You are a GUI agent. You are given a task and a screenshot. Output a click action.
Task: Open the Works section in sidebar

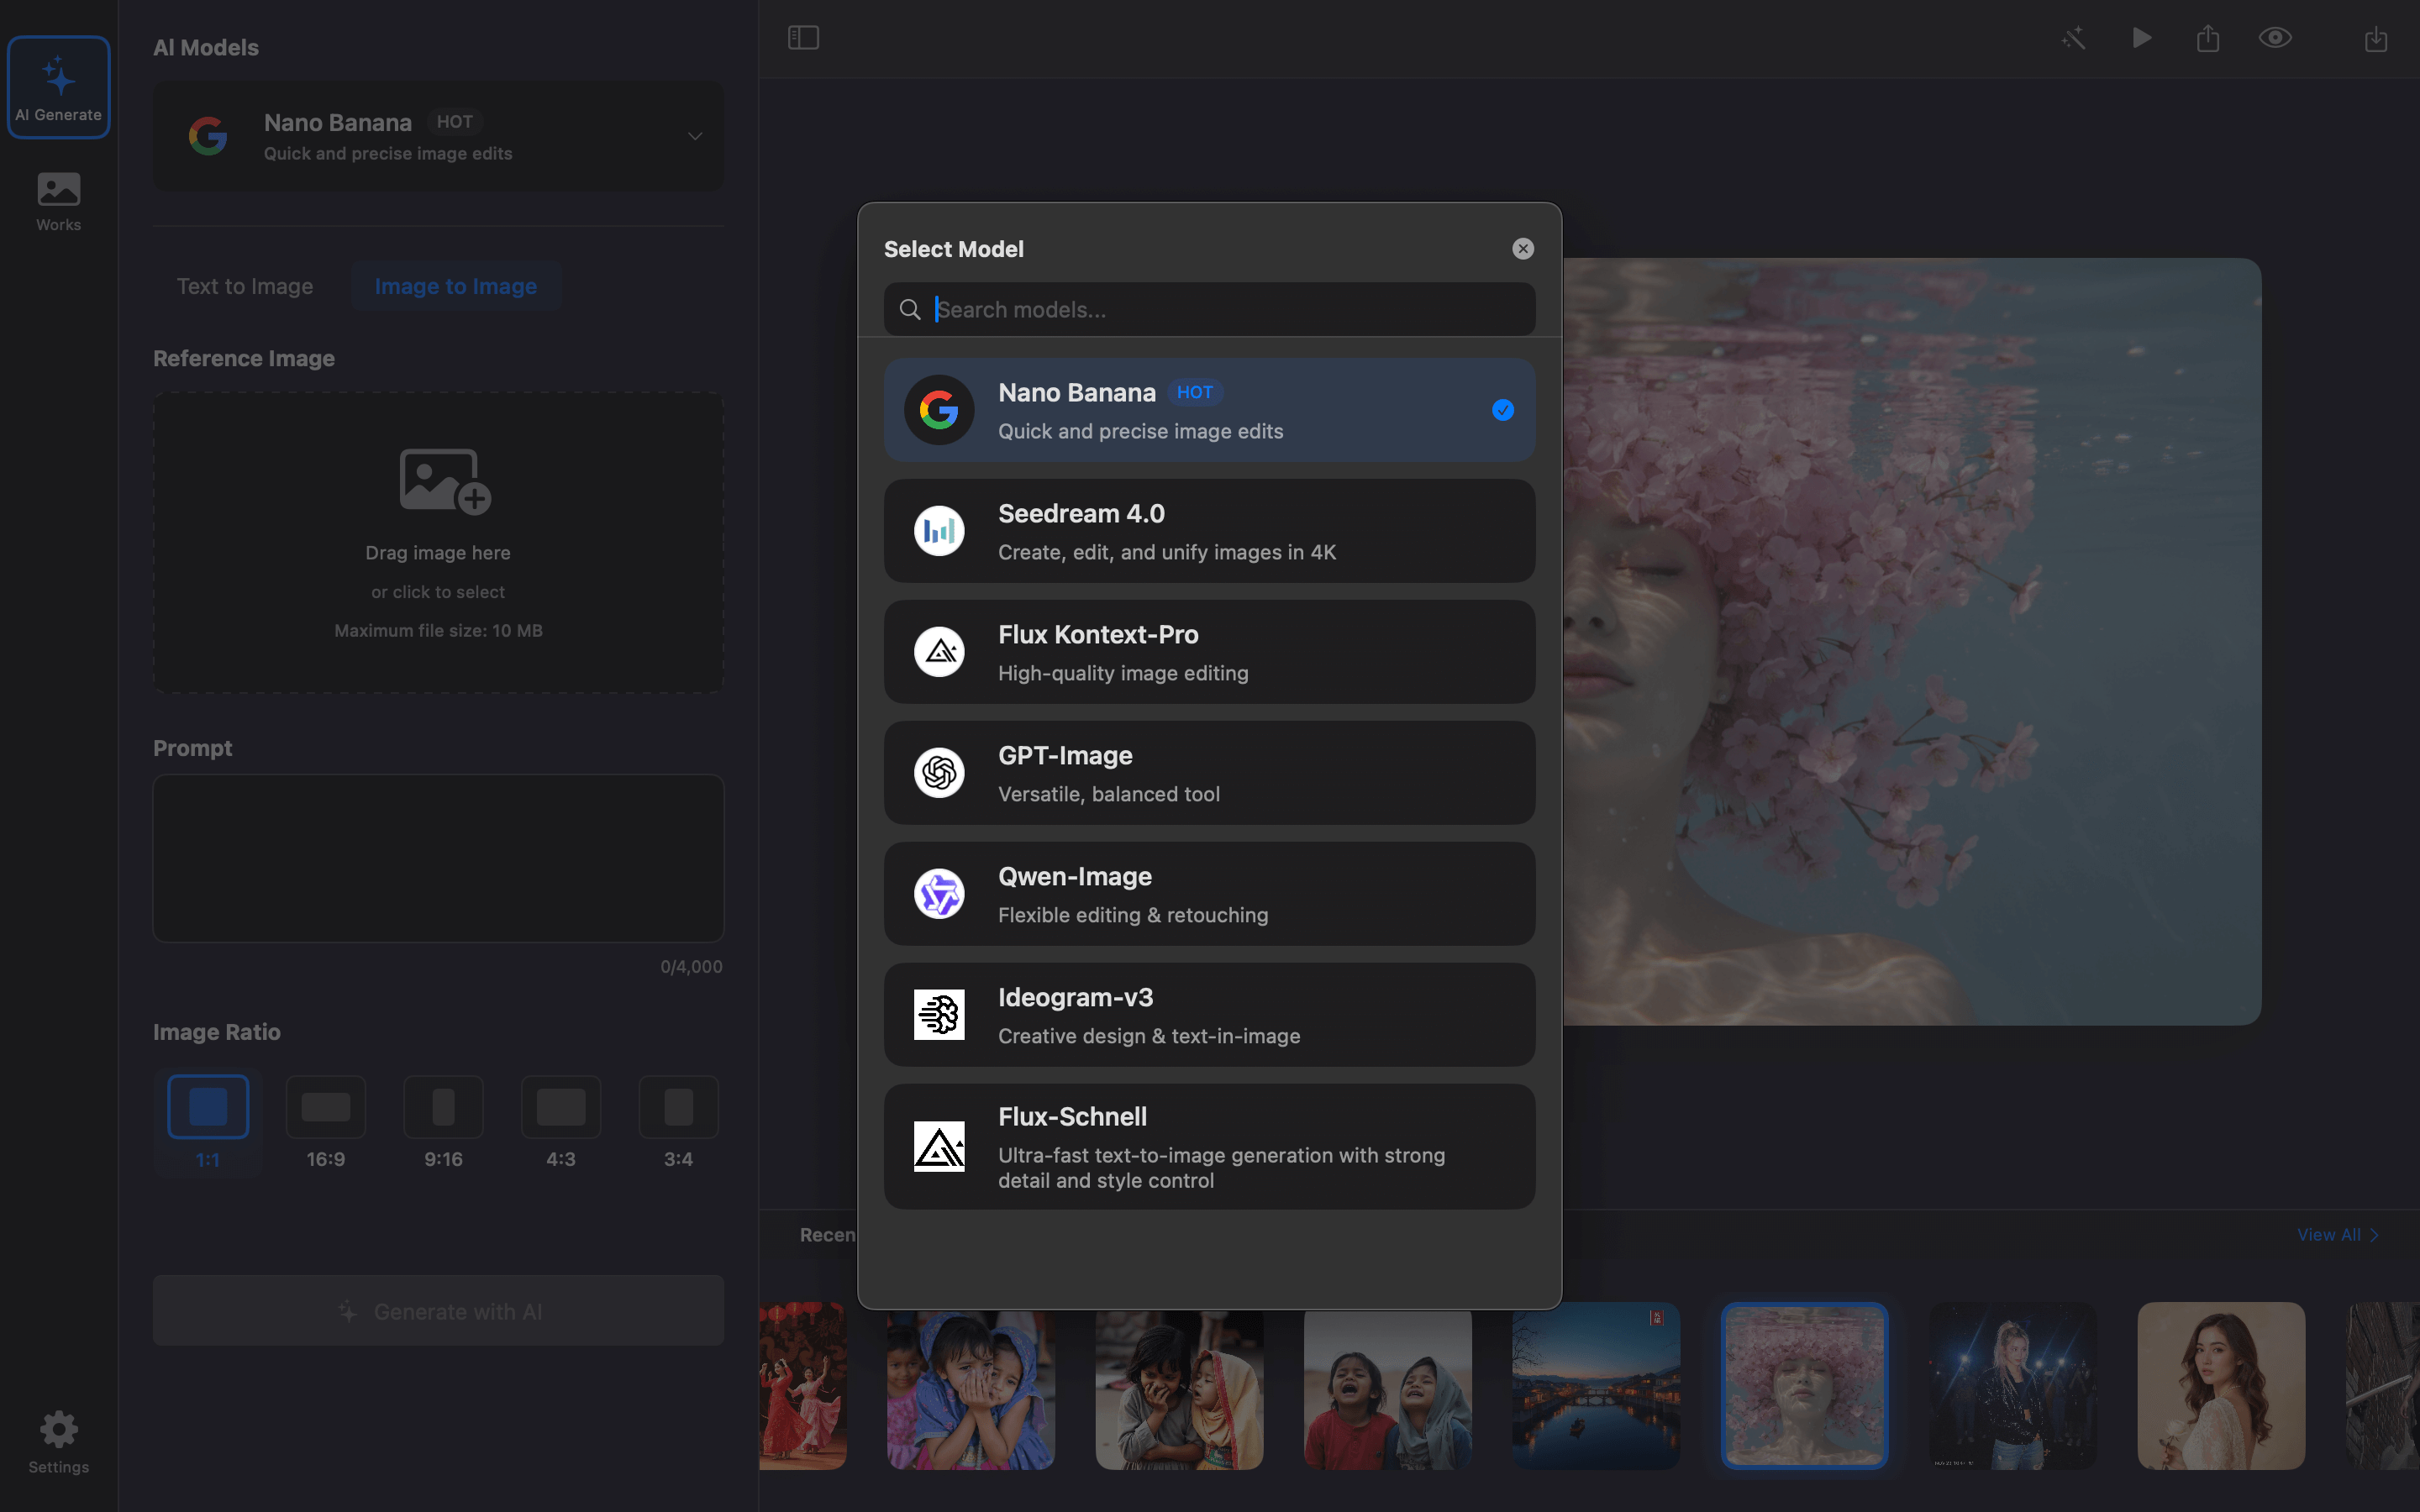click(x=58, y=201)
